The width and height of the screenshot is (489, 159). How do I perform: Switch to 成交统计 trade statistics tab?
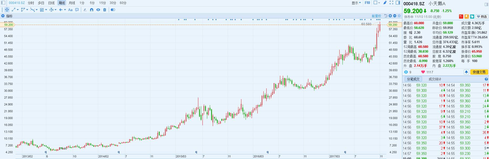[435, 79]
